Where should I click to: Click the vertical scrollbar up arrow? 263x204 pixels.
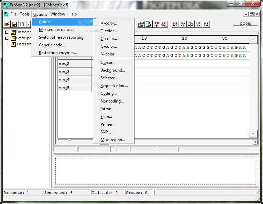(253, 40)
